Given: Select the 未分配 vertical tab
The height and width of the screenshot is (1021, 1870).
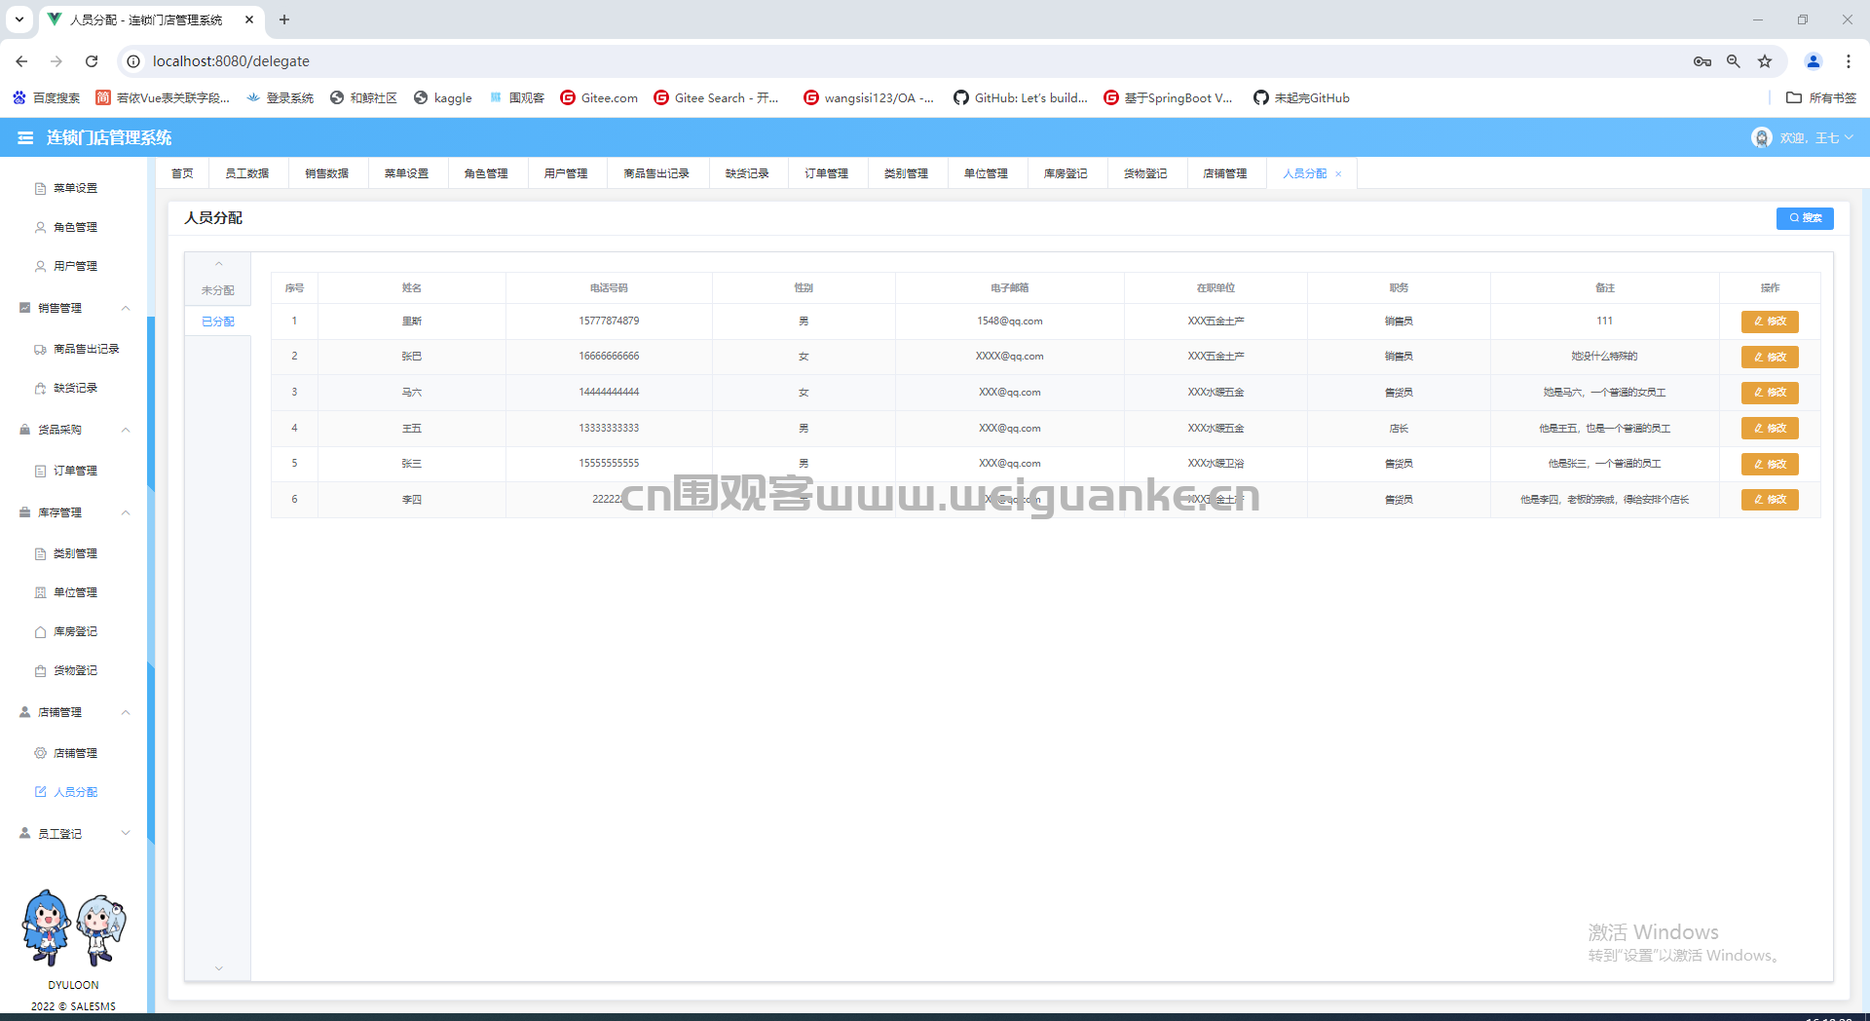Looking at the screenshot, I should [217, 290].
